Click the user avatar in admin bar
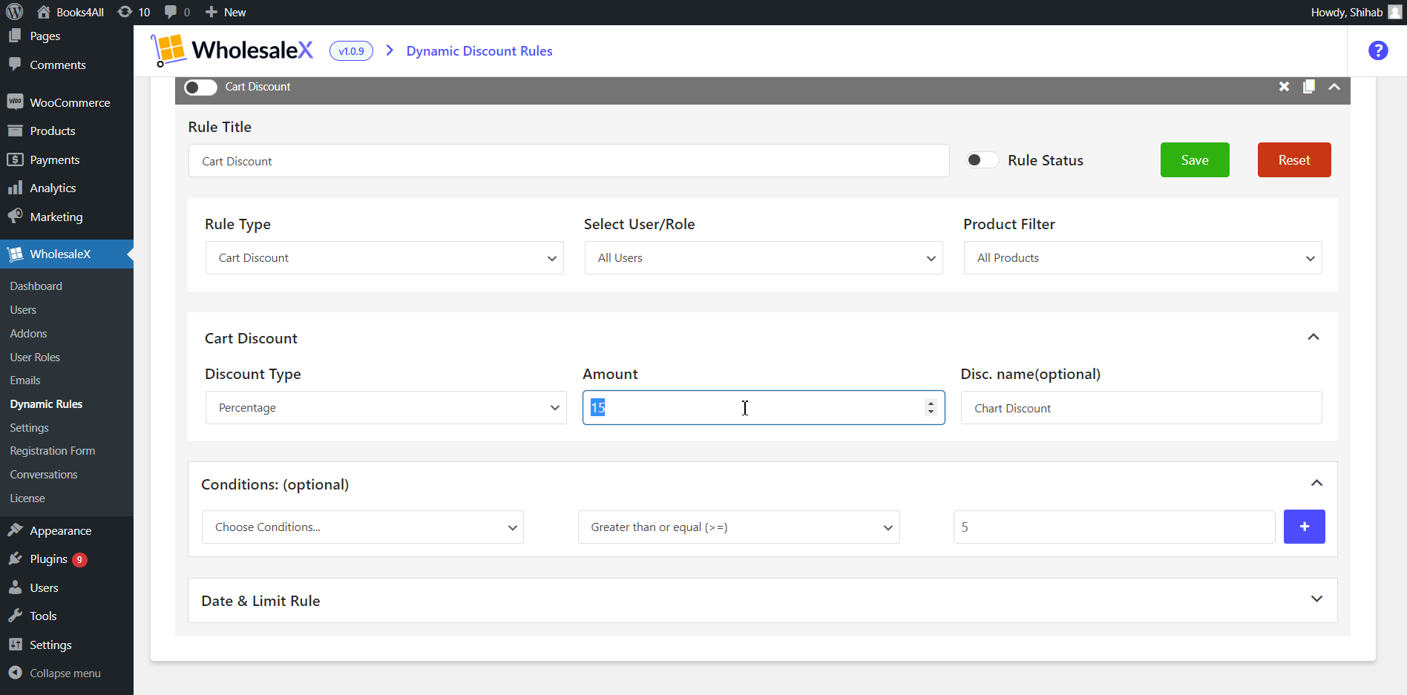The height and width of the screenshot is (695, 1407). [x=1394, y=12]
